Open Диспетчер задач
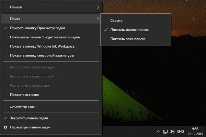The height and width of the screenshot is (137, 206). click(x=51, y=106)
